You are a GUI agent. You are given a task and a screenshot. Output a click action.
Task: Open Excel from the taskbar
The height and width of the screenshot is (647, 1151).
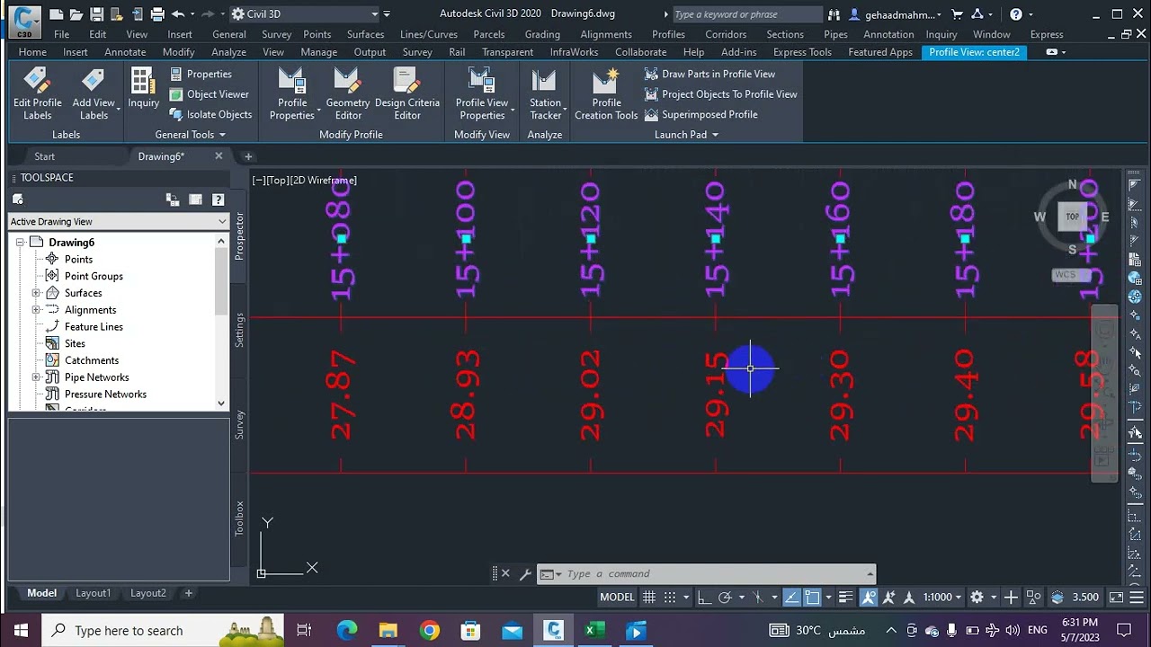(x=594, y=631)
